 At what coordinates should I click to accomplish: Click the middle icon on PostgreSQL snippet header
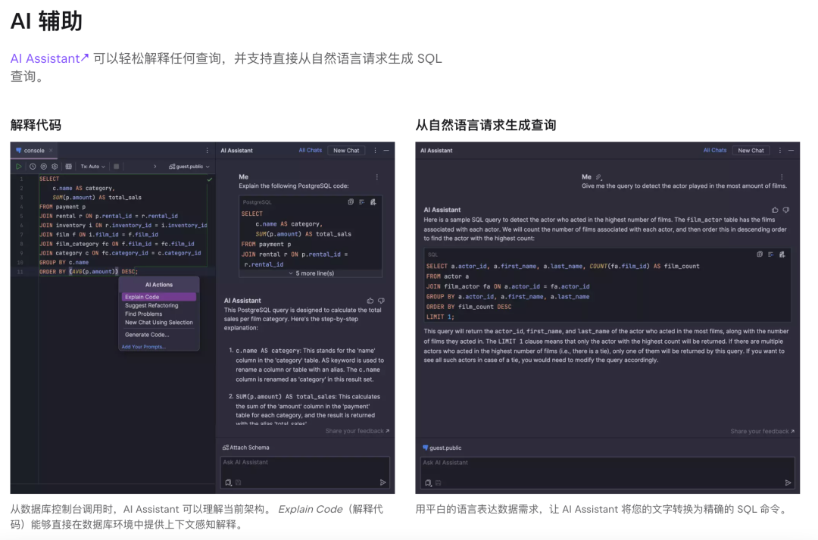tap(361, 202)
